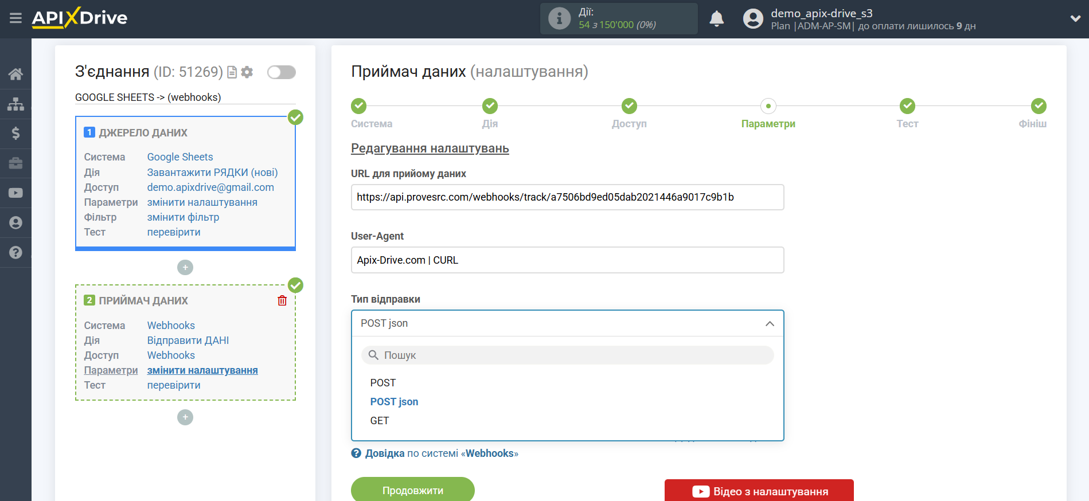Screen dimensions: 1089x501
Task: Click the URL для прийому даних field
Action: point(567,197)
